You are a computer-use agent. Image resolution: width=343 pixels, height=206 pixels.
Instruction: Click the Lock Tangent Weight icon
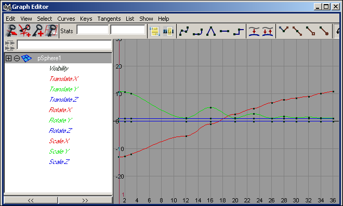tap(324, 31)
